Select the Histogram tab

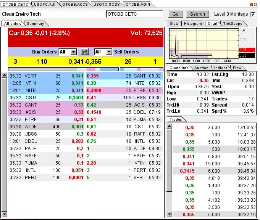[192, 24]
